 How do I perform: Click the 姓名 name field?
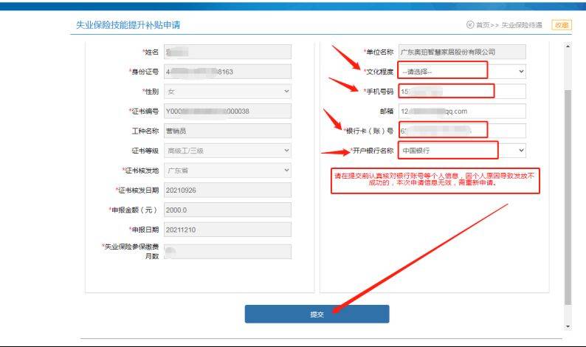(x=228, y=52)
